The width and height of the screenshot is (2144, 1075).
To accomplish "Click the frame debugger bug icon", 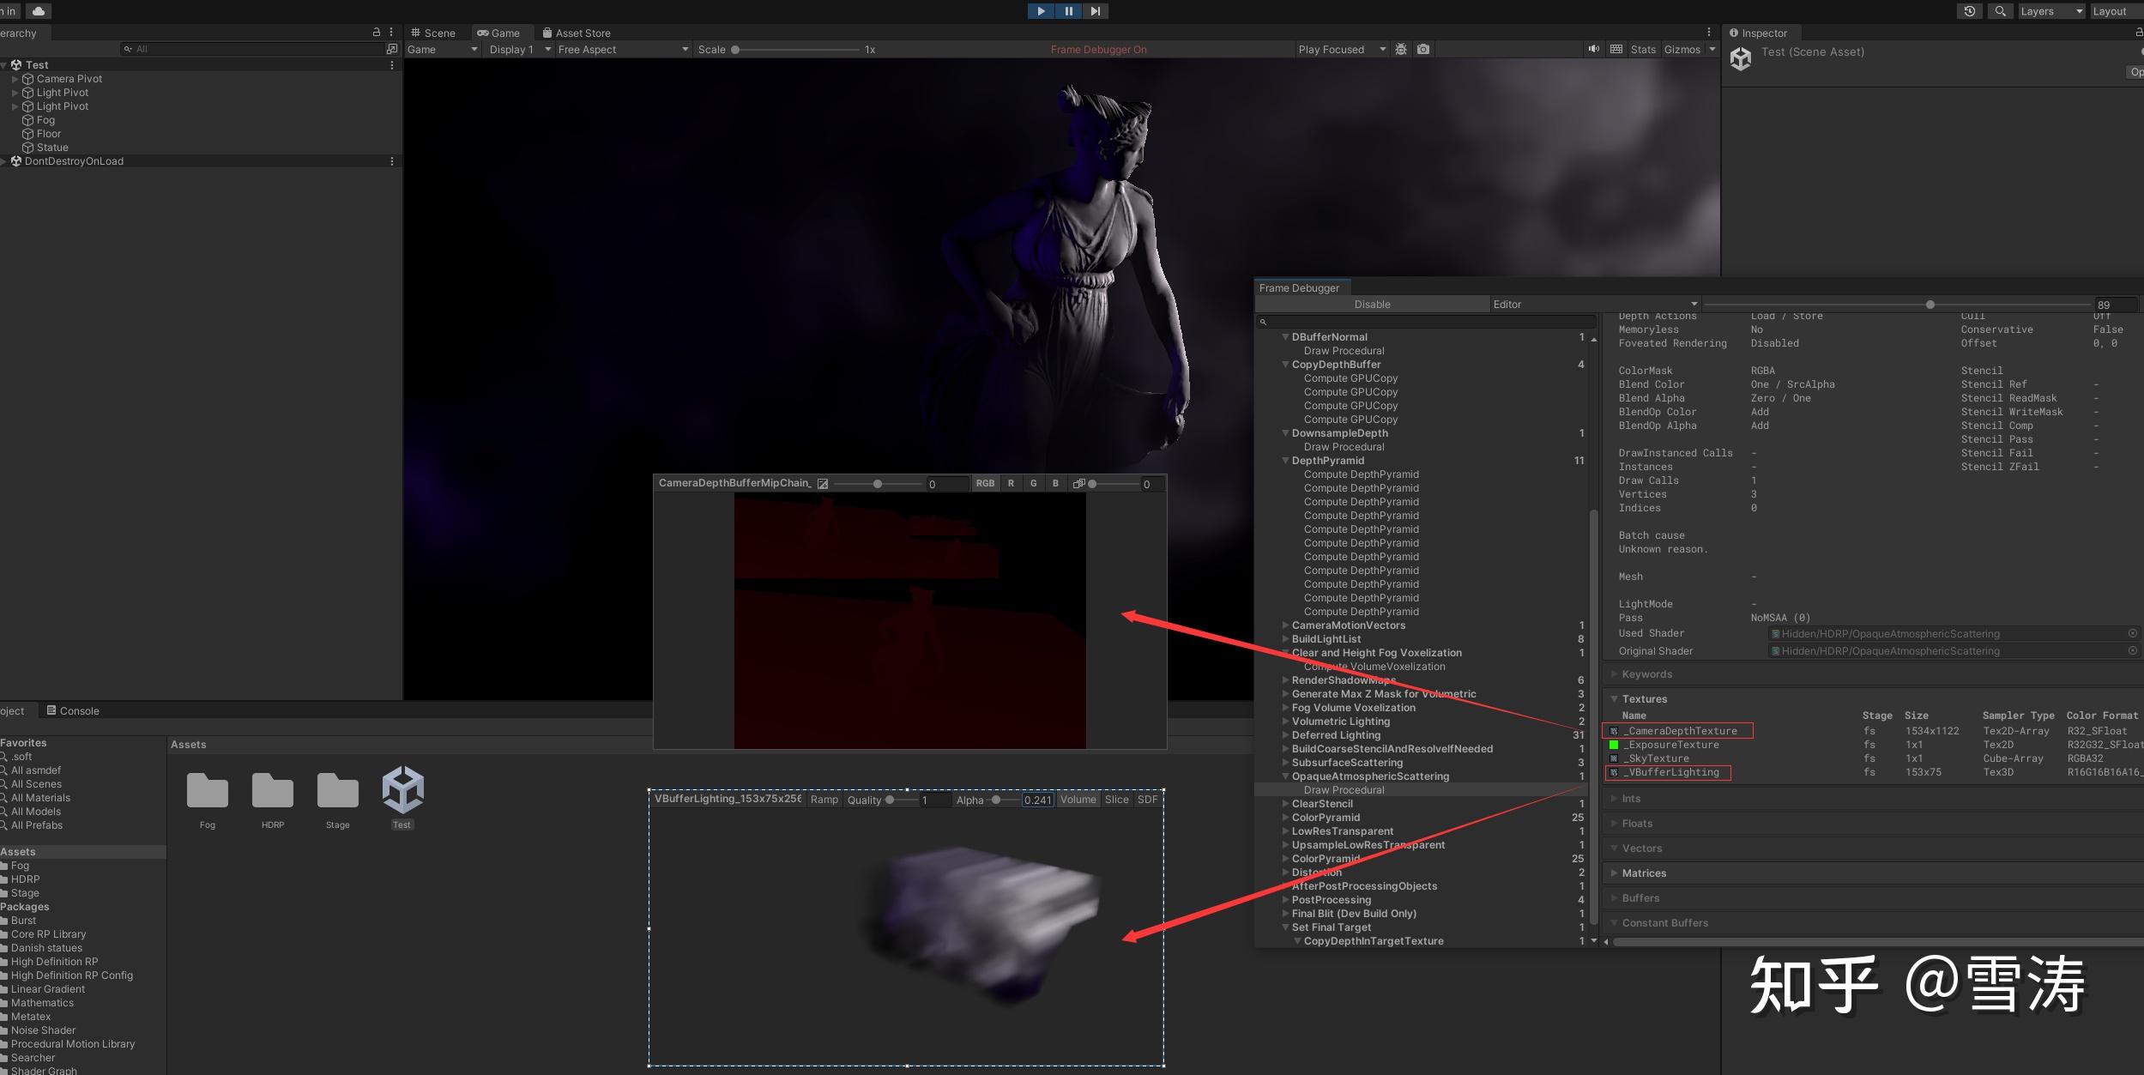I will coord(1401,50).
